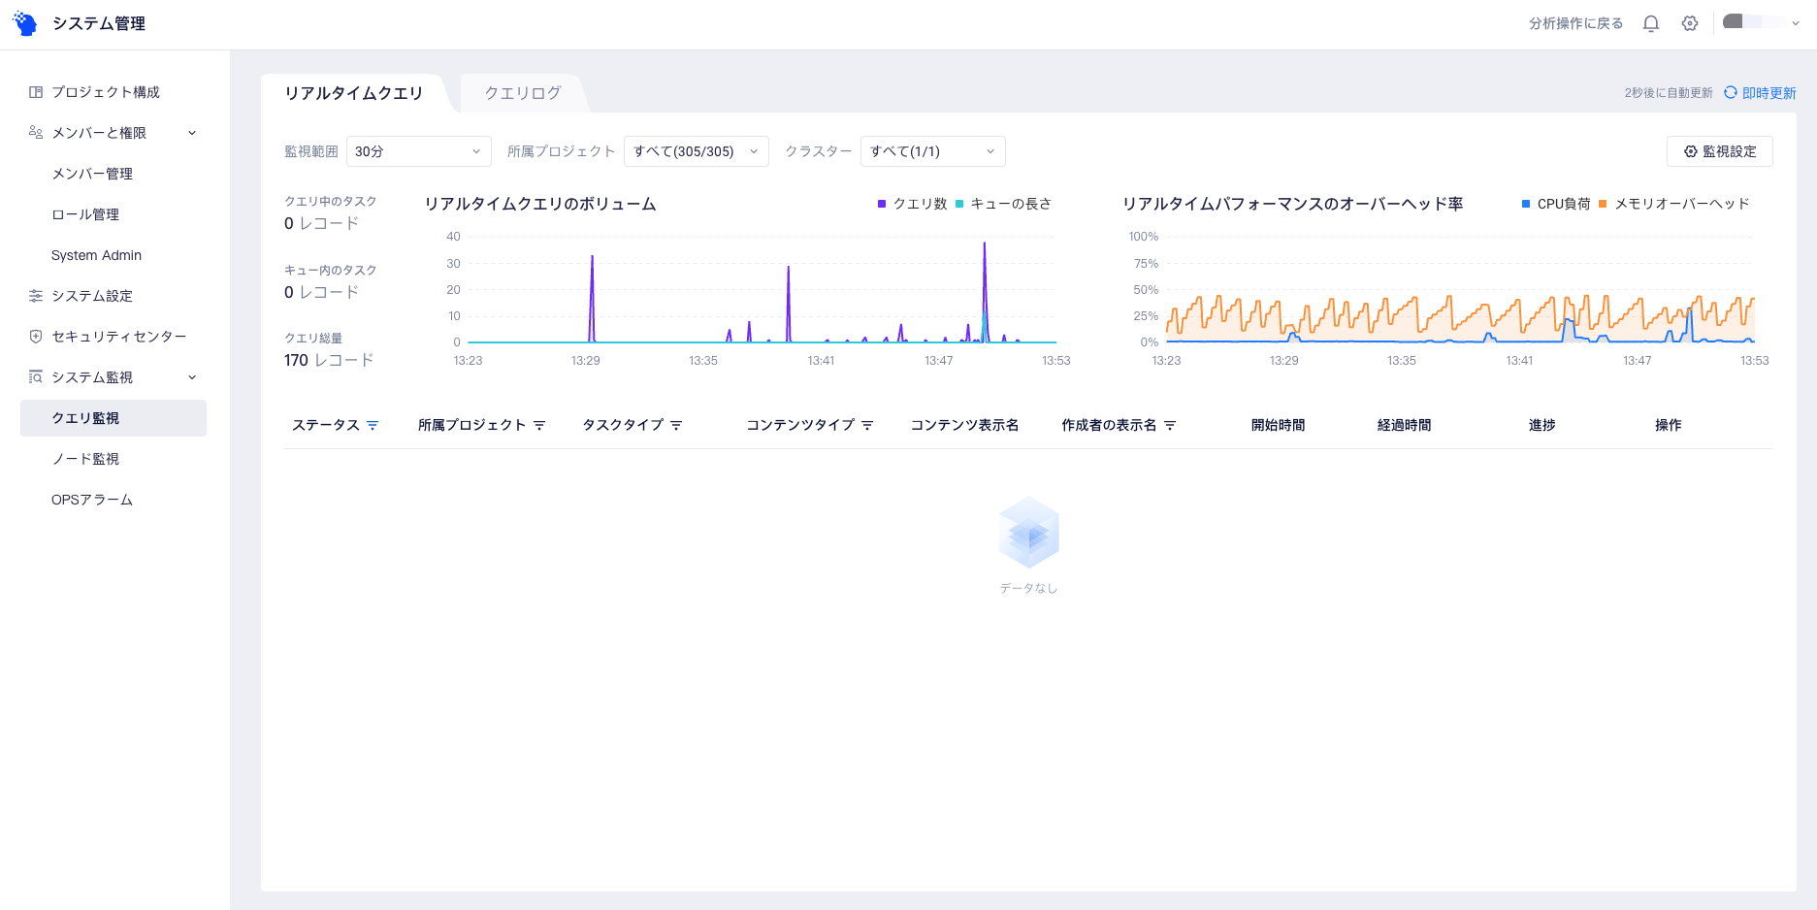Open settings gear icon in header
Screen dimensions: 1817x910
1690,23
